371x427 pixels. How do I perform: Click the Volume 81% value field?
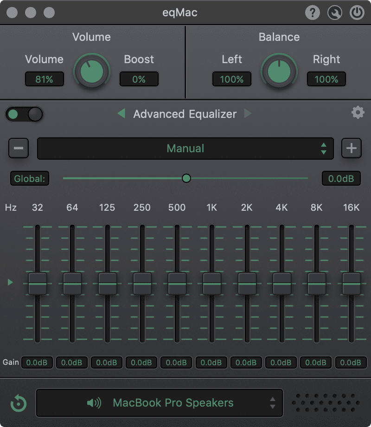pyautogui.click(x=44, y=79)
